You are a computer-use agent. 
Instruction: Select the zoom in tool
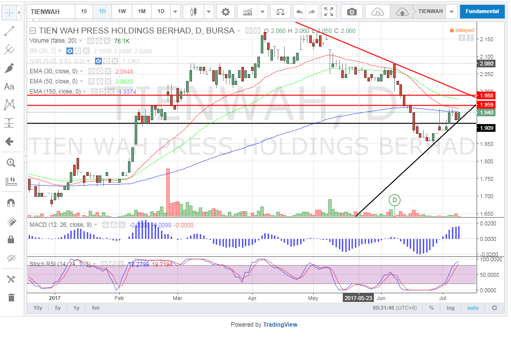[11, 162]
